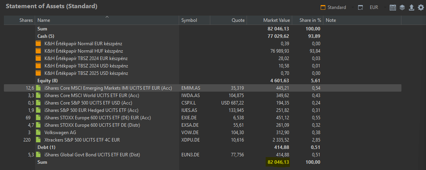Click the market value 2 335,52
This screenshot has width=426, height=170.
click(280, 140)
